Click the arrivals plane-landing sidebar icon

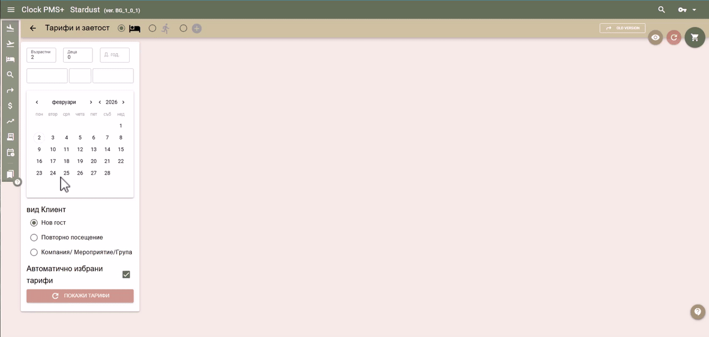[x=10, y=28]
